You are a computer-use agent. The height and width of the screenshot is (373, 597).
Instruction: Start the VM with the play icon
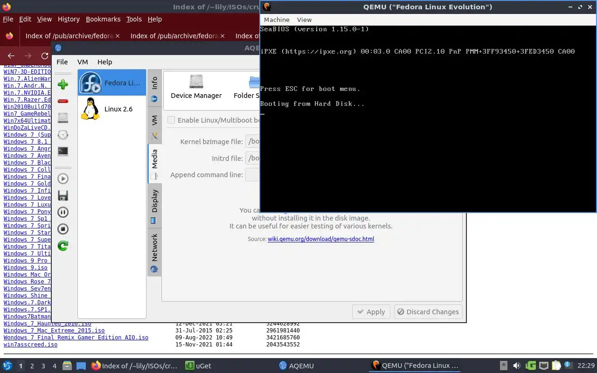63,179
